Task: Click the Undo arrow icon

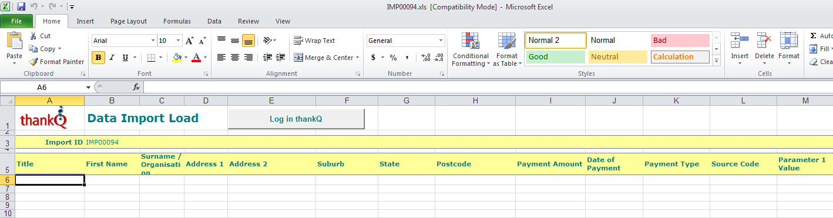Action: 34,7
